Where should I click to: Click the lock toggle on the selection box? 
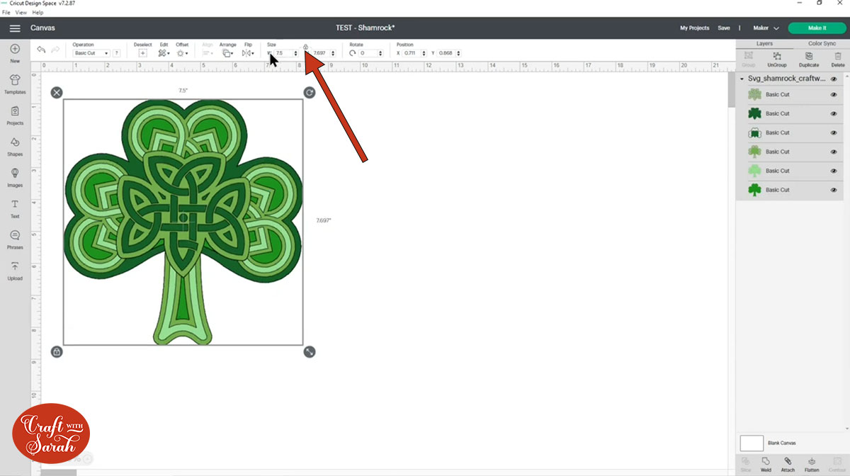[57, 351]
